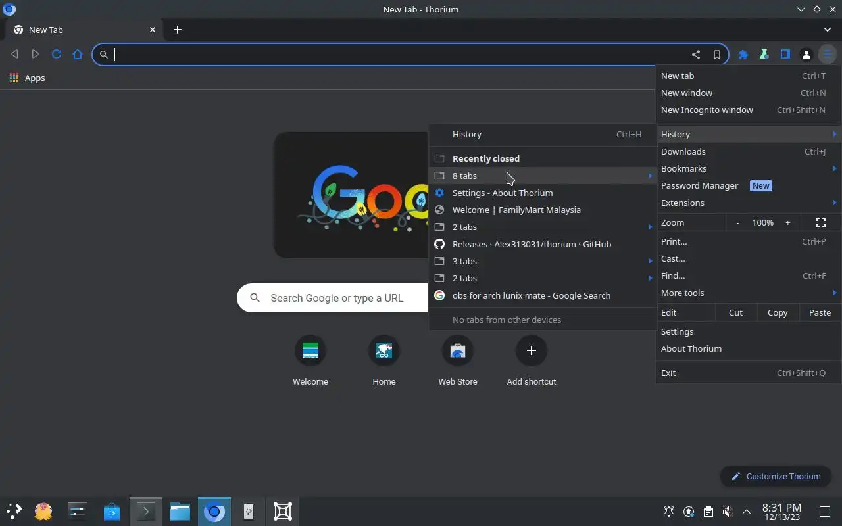Select New tab menu entry
842x526 pixels.
click(749, 76)
